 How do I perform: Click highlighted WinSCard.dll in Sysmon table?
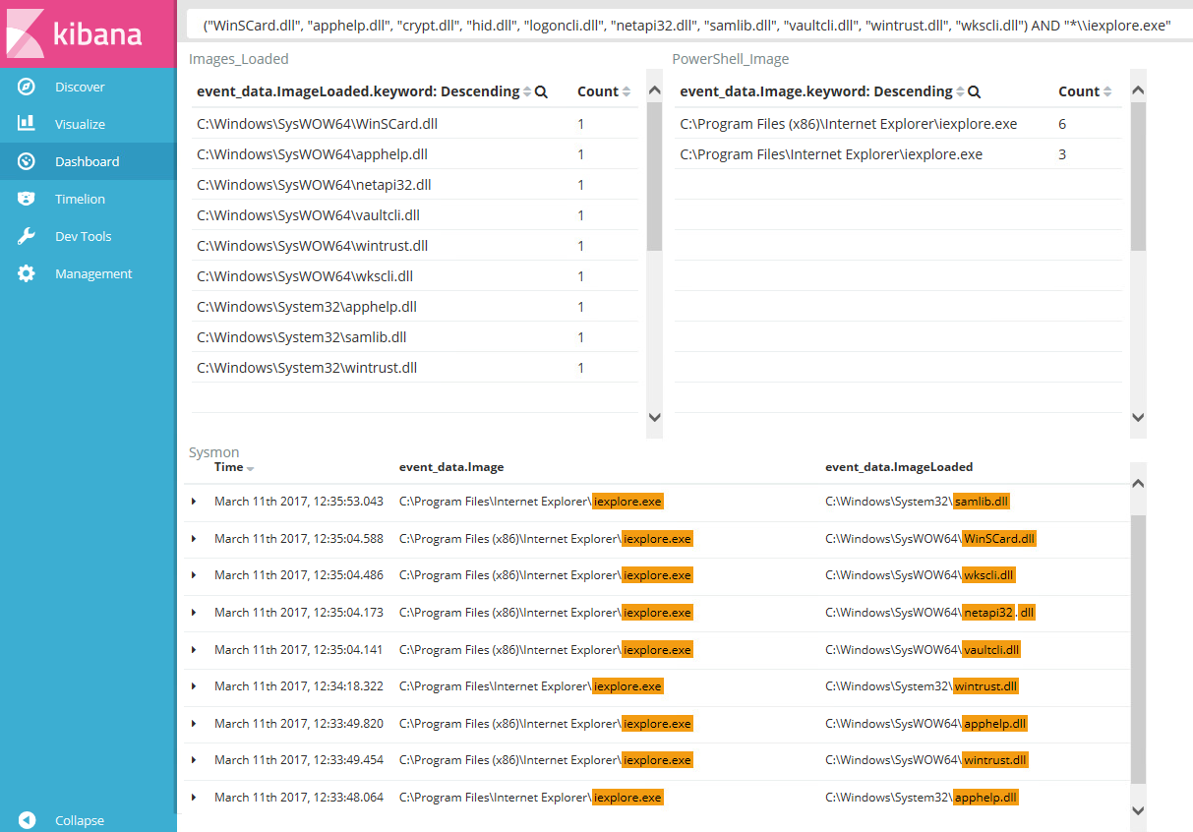(999, 539)
